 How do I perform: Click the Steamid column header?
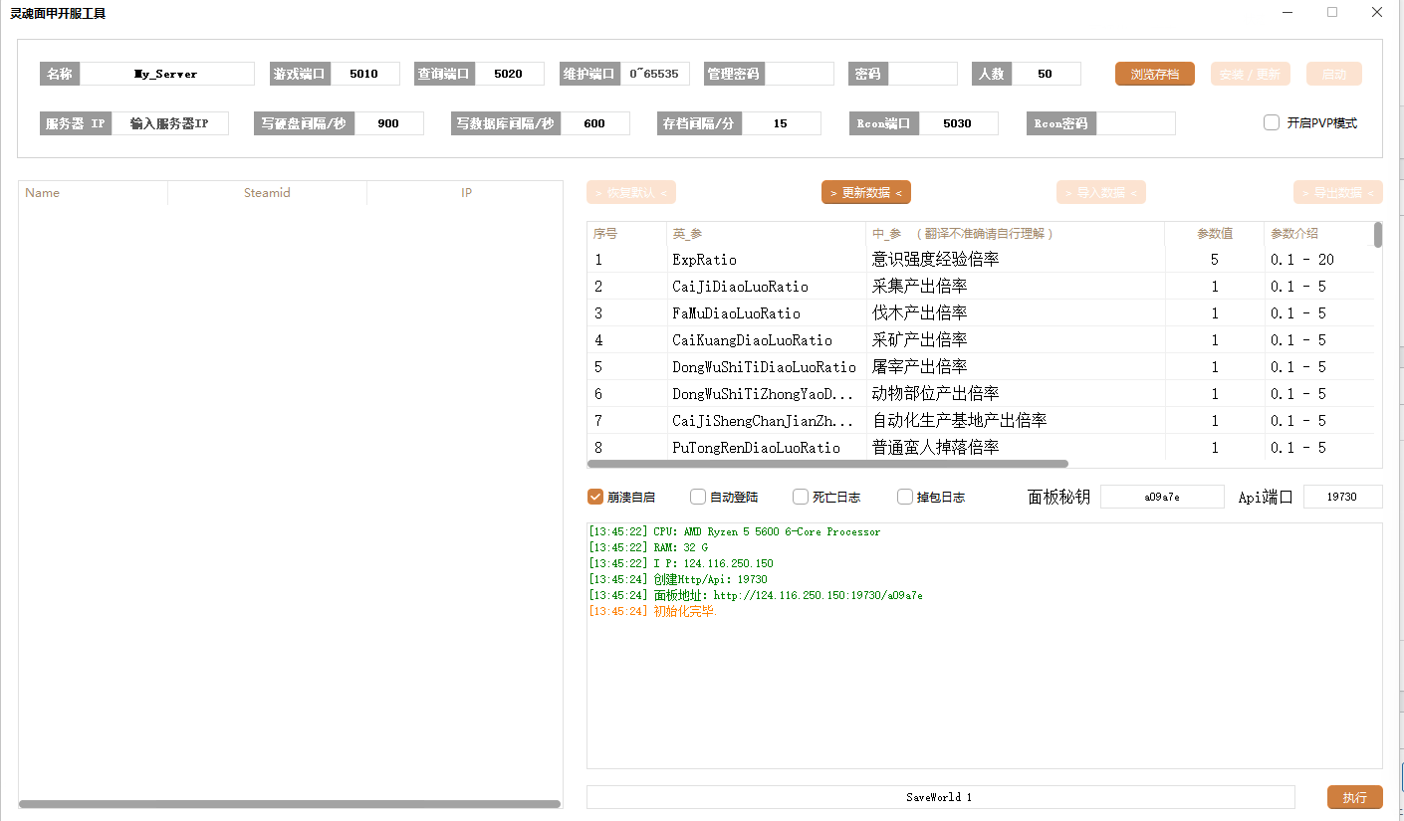[x=267, y=193]
